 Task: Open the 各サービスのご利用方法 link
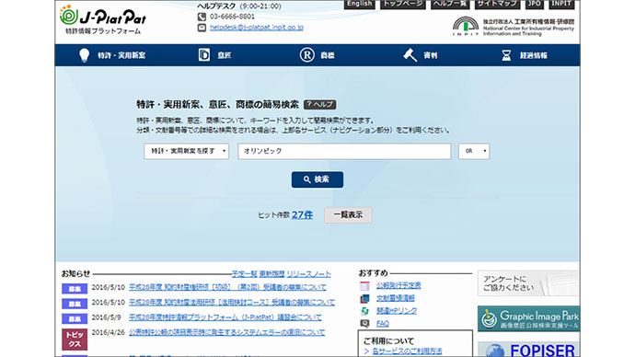tap(407, 351)
